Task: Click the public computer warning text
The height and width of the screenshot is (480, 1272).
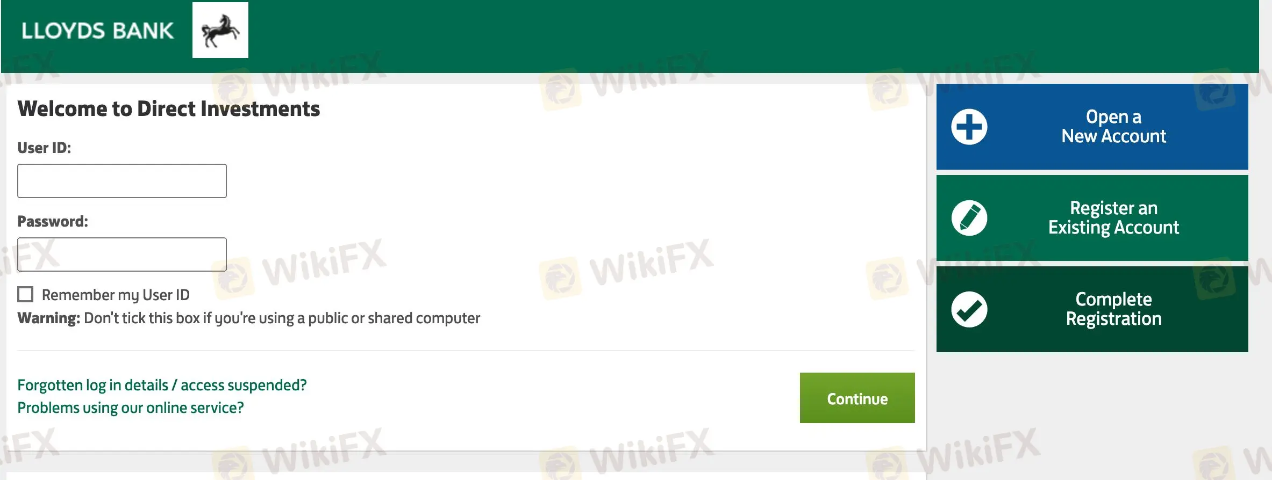Action: point(248,318)
